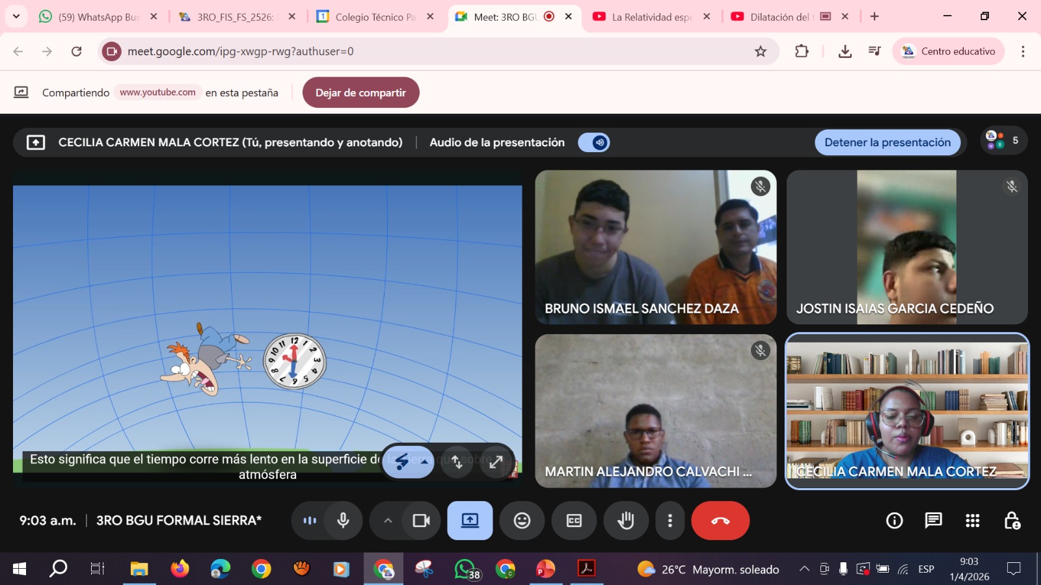This screenshot has width=1041, height=585.
Task: Mute the microphone
Action: pyautogui.click(x=343, y=521)
